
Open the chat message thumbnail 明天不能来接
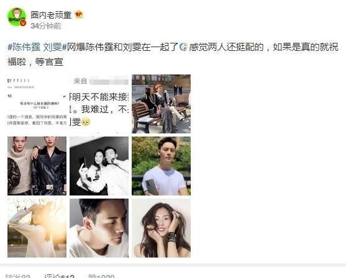[x=99, y=104]
